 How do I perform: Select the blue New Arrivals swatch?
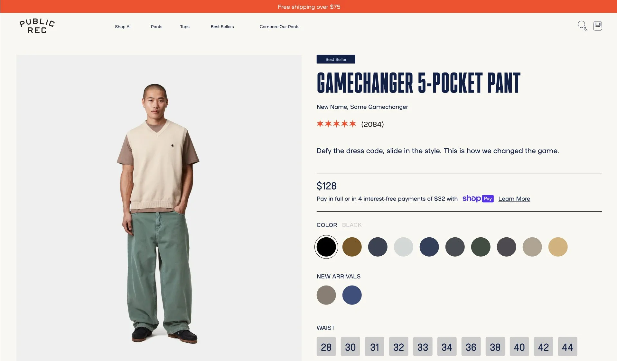[352, 295]
